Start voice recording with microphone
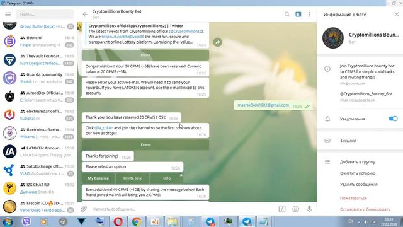Image resolution: width=403 pixels, height=227 pixels. 309,209
